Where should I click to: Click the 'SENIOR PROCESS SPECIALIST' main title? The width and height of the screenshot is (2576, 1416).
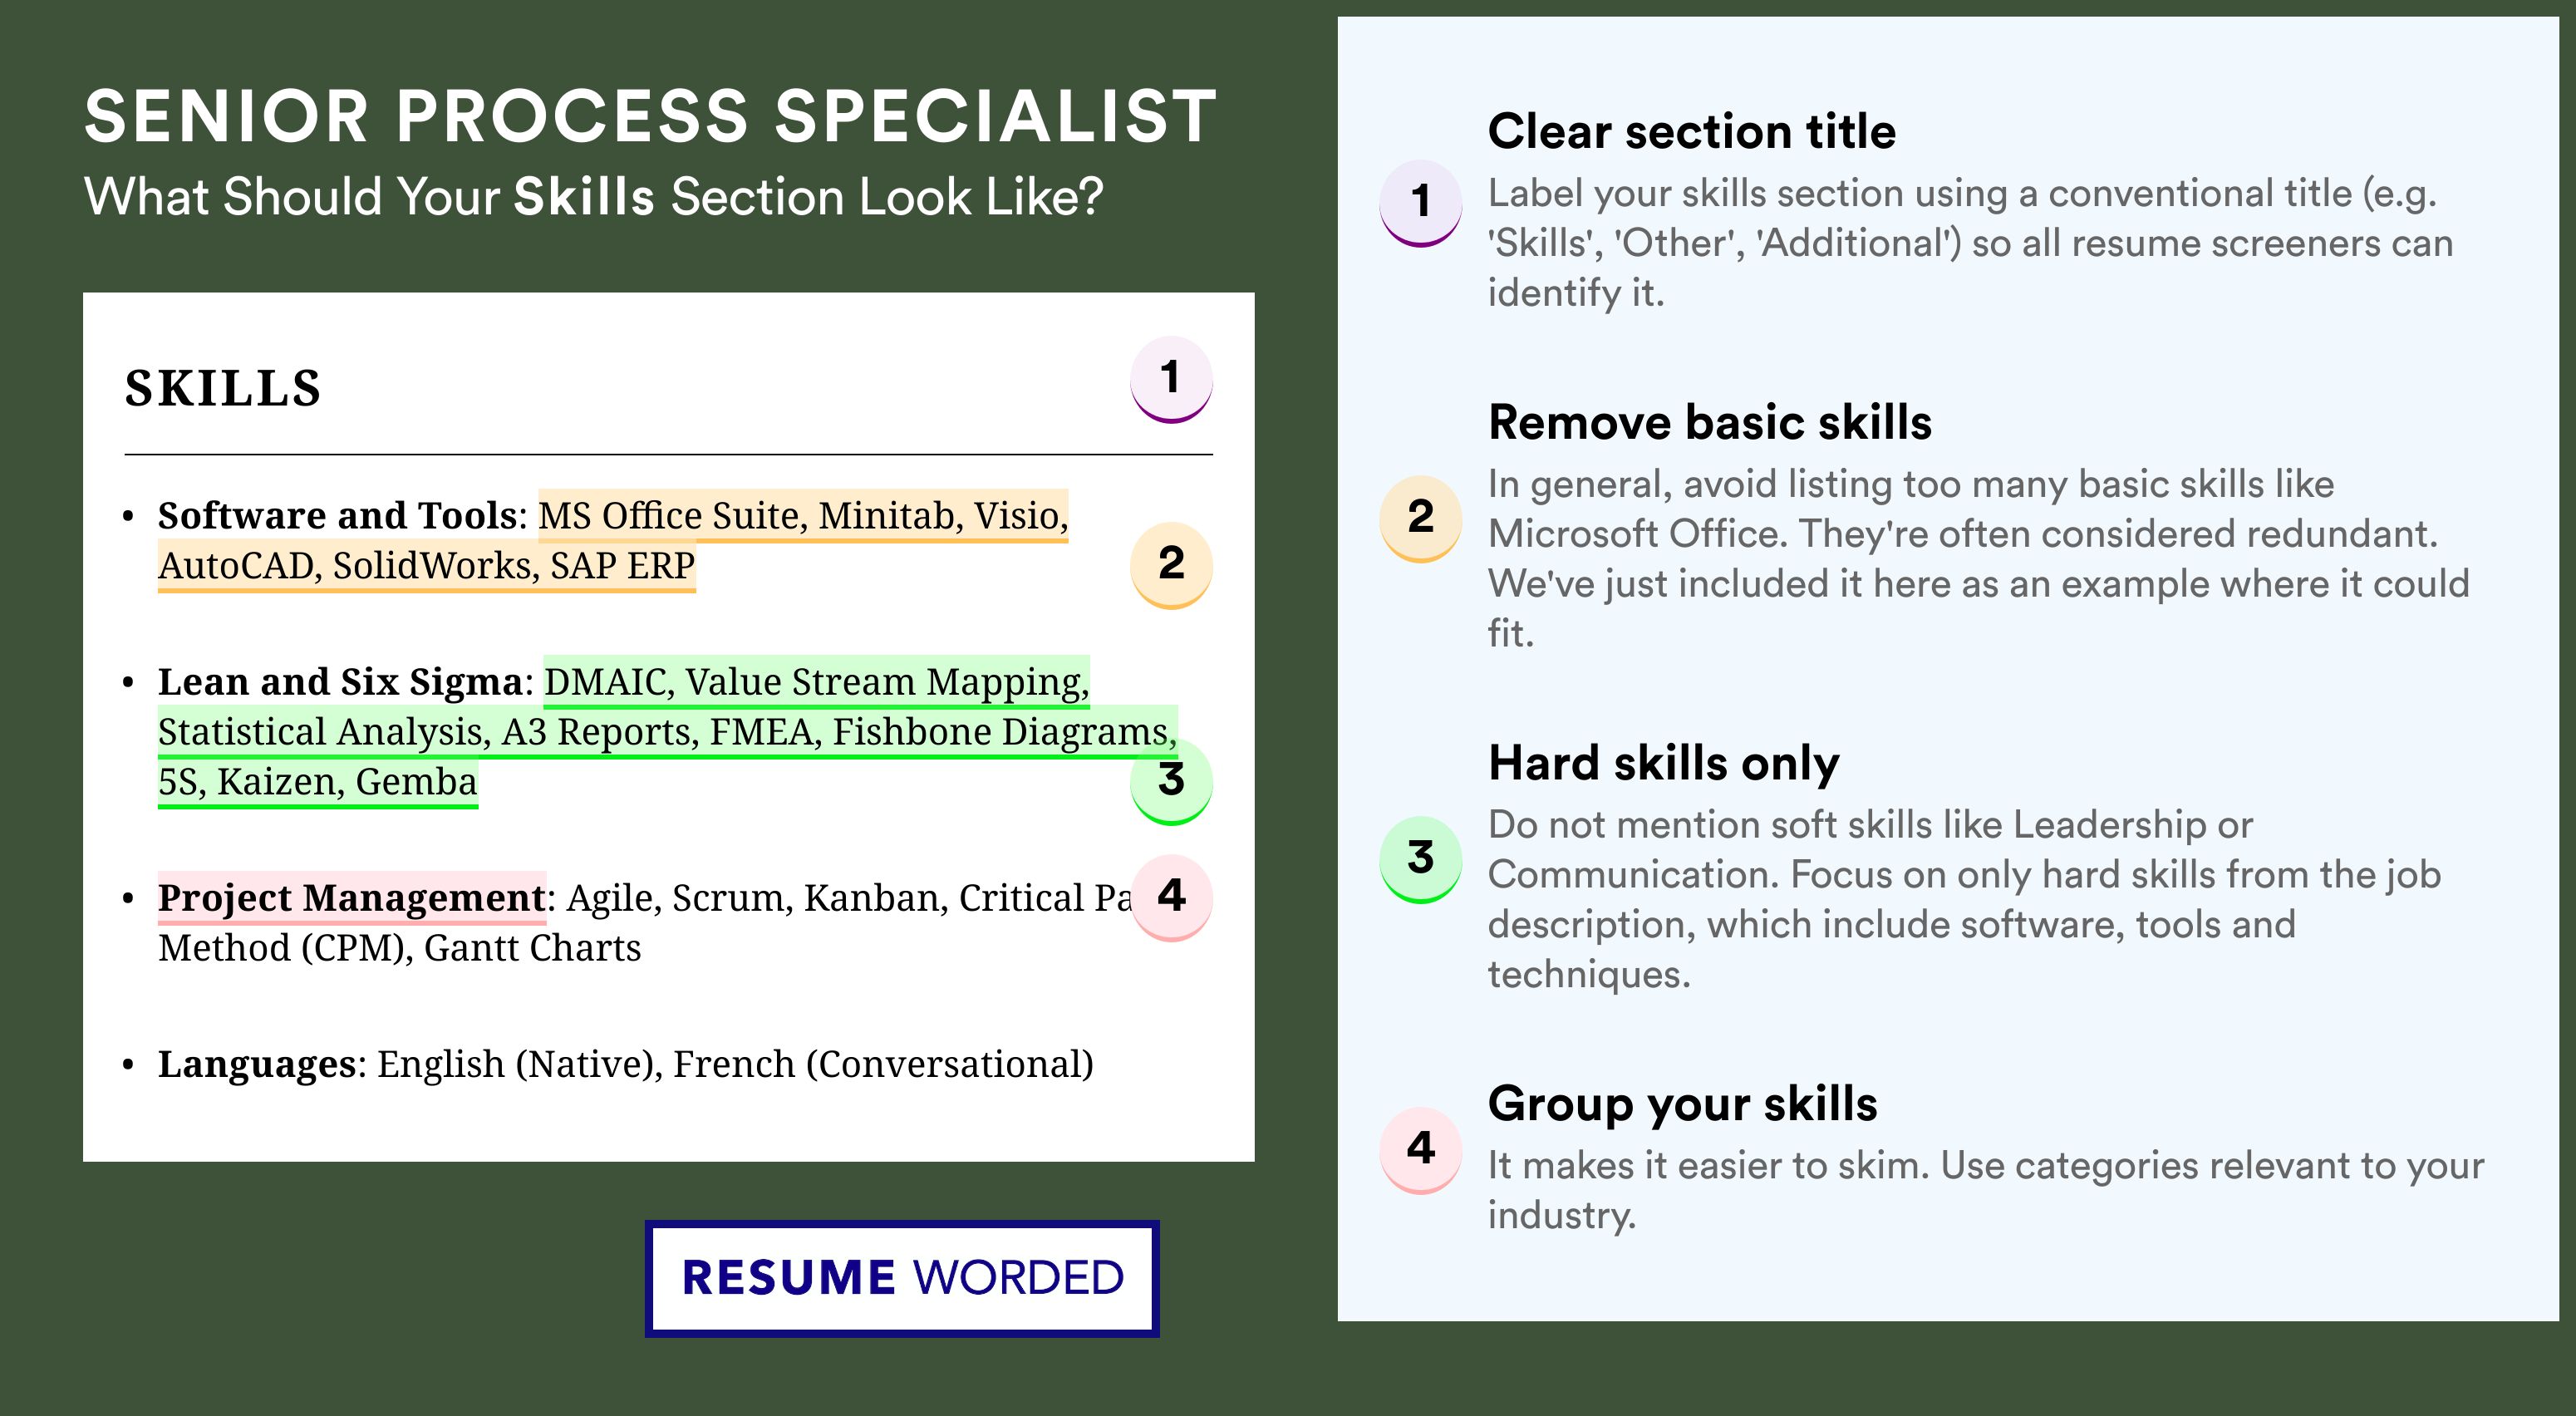650,116
